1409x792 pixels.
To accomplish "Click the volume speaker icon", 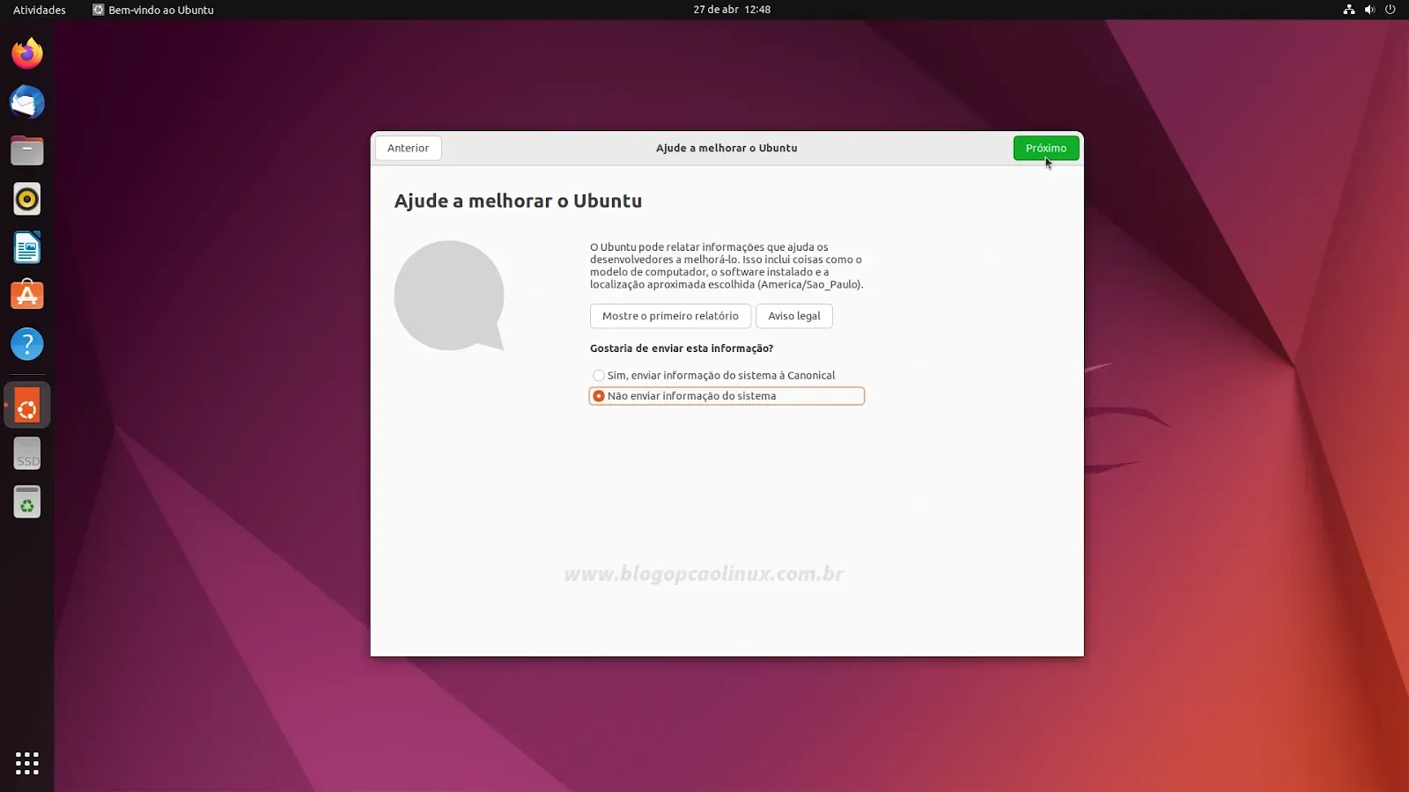I will tap(1369, 10).
